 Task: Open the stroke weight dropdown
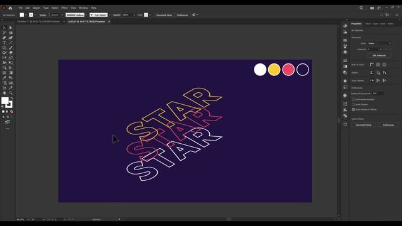62,15
